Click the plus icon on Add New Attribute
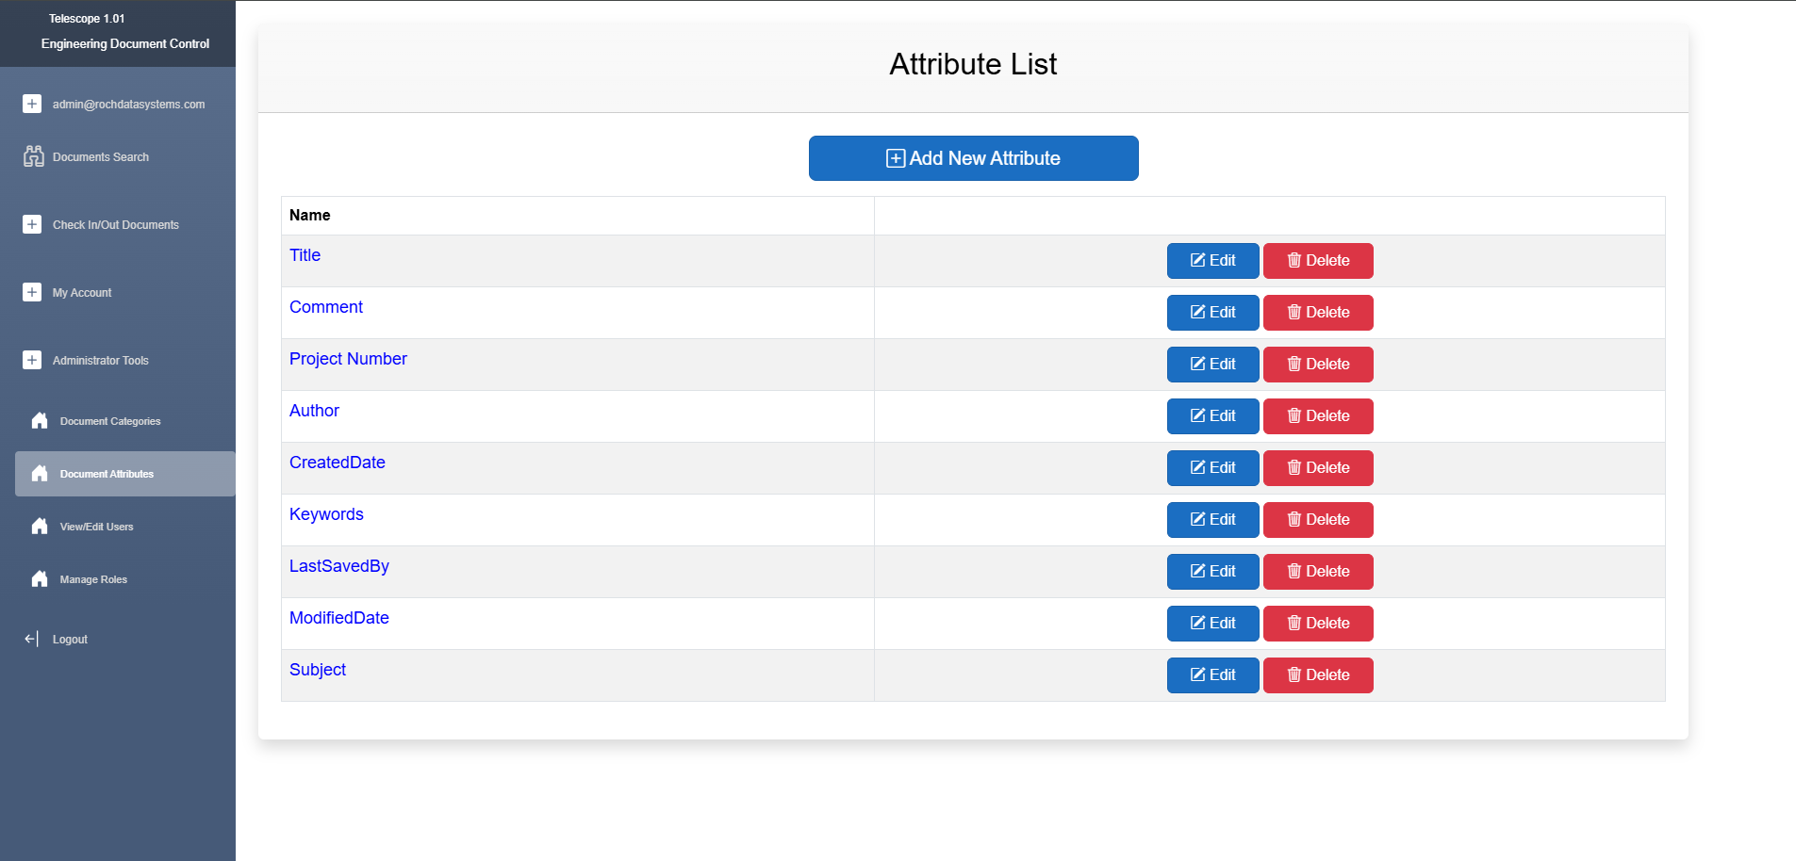 tap(895, 158)
